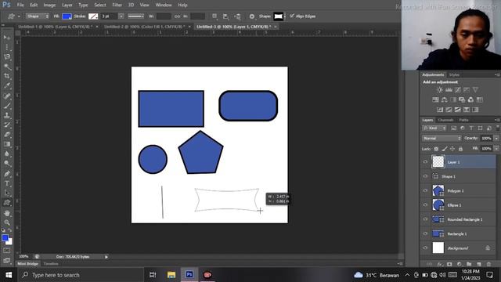Image resolution: width=501 pixels, height=282 pixels.
Task: Click the foreground color swatch
Action: pos(5,238)
